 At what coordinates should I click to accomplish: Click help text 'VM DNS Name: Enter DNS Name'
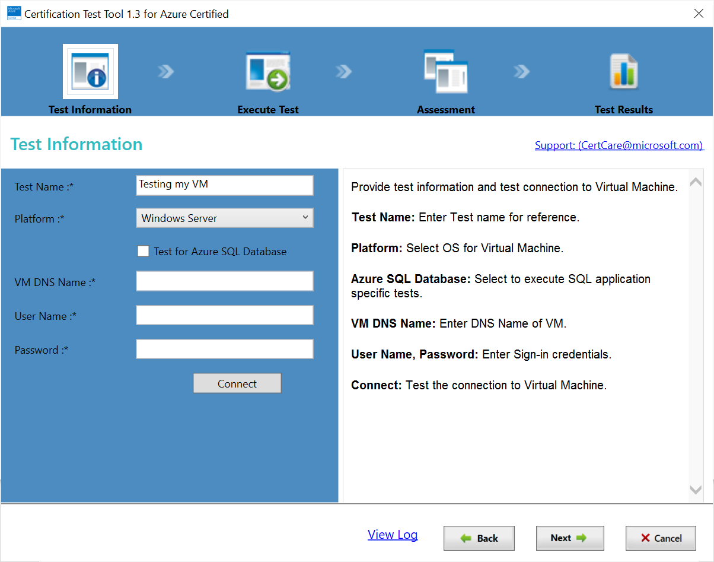click(x=459, y=323)
